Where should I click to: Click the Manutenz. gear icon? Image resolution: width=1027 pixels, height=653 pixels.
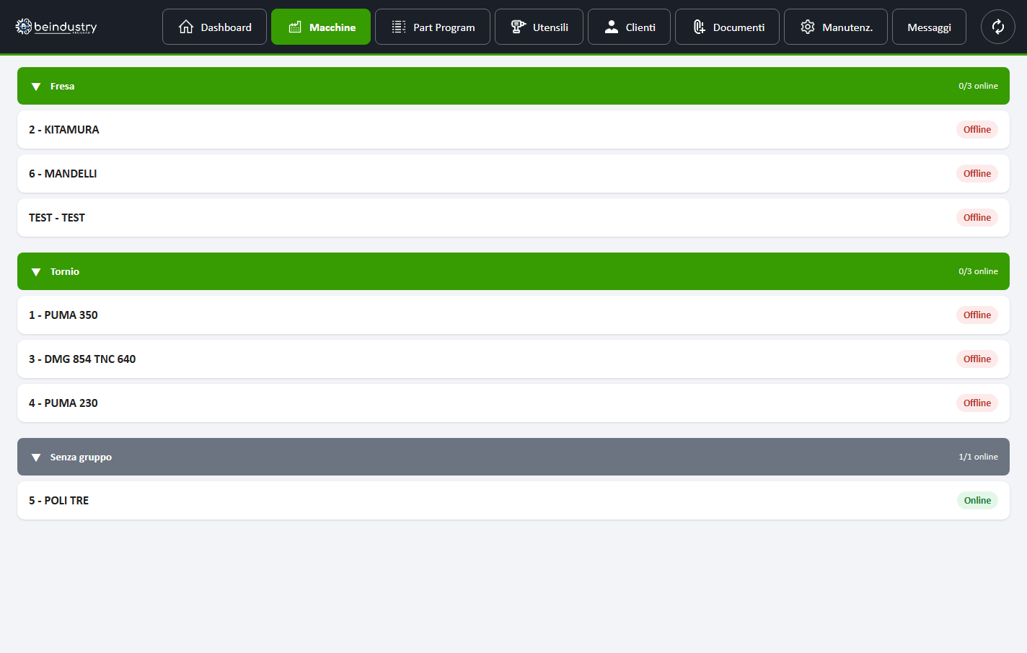pyautogui.click(x=808, y=27)
